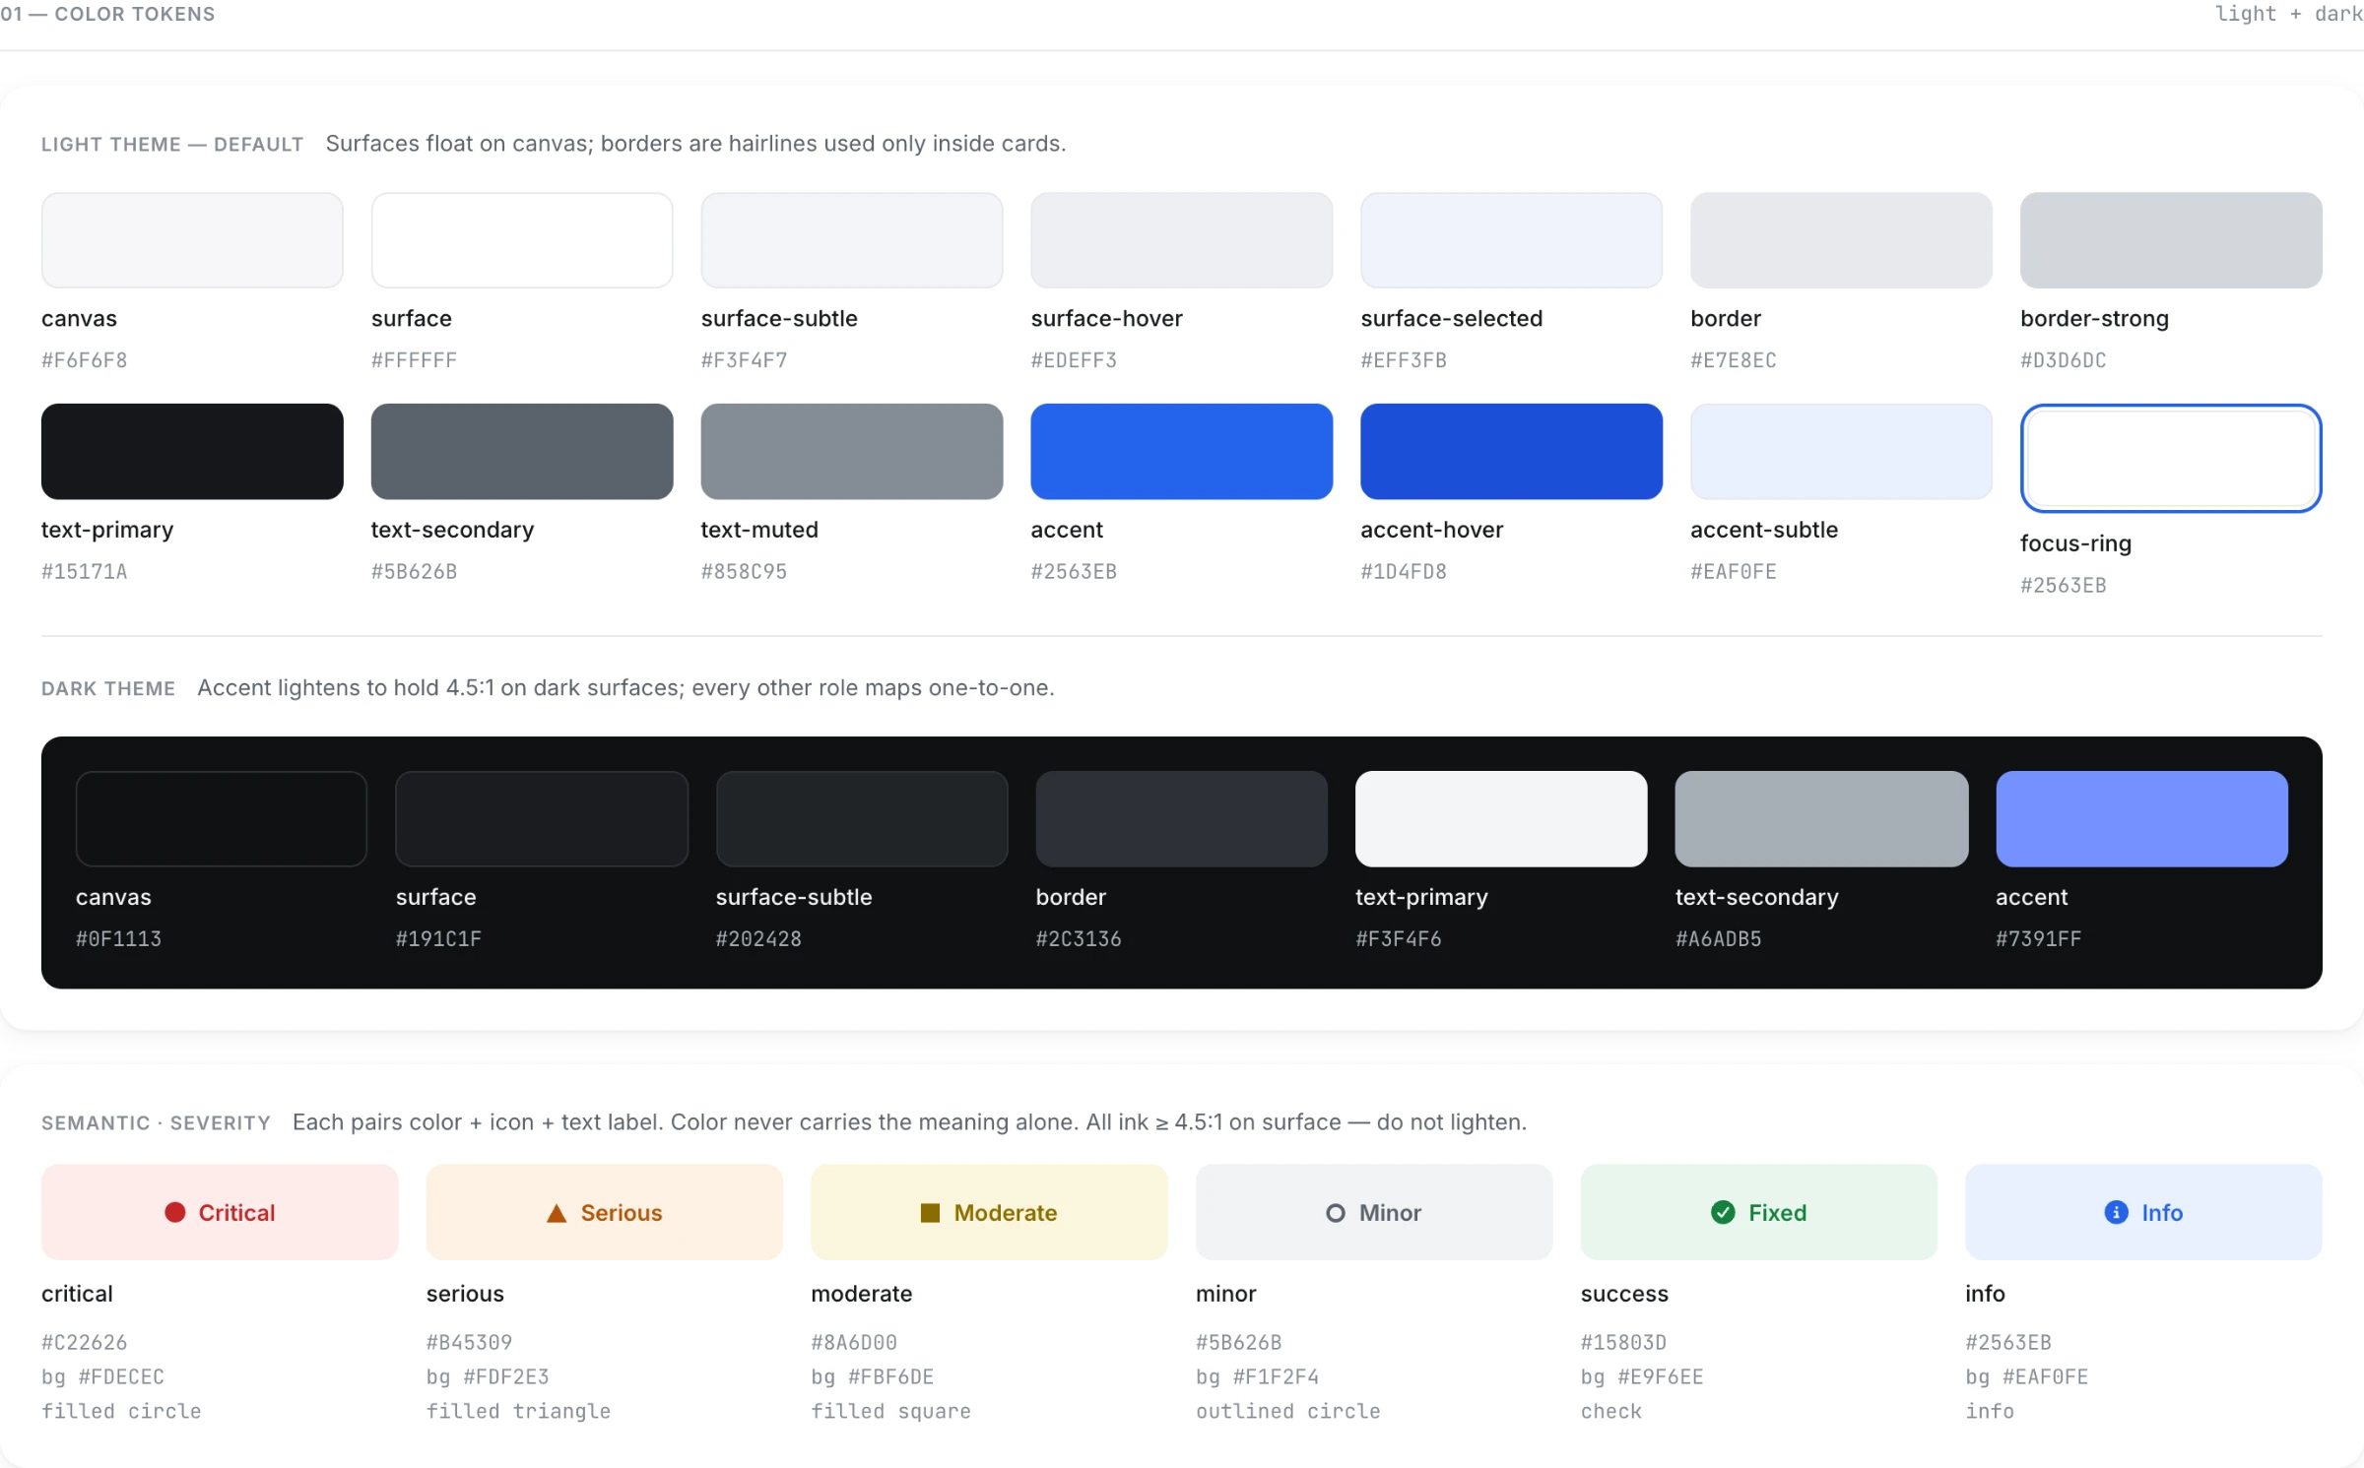Click the Moderate filled square icon
The image size is (2364, 1468).
930,1212
